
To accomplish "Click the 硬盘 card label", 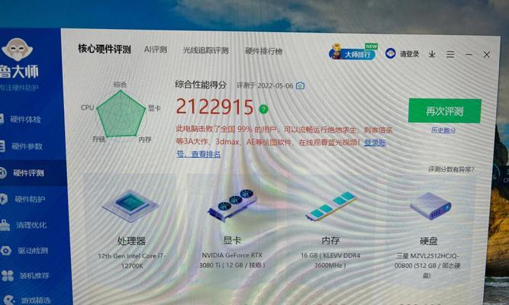I will 429,241.
